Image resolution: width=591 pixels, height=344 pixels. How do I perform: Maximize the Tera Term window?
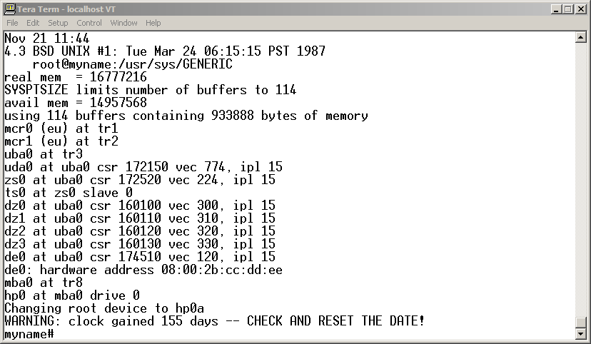click(568, 9)
